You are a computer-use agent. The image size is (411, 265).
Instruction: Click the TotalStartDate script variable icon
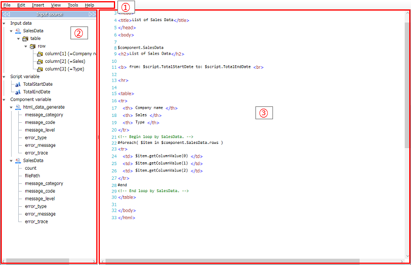pyautogui.click(x=18, y=84)
